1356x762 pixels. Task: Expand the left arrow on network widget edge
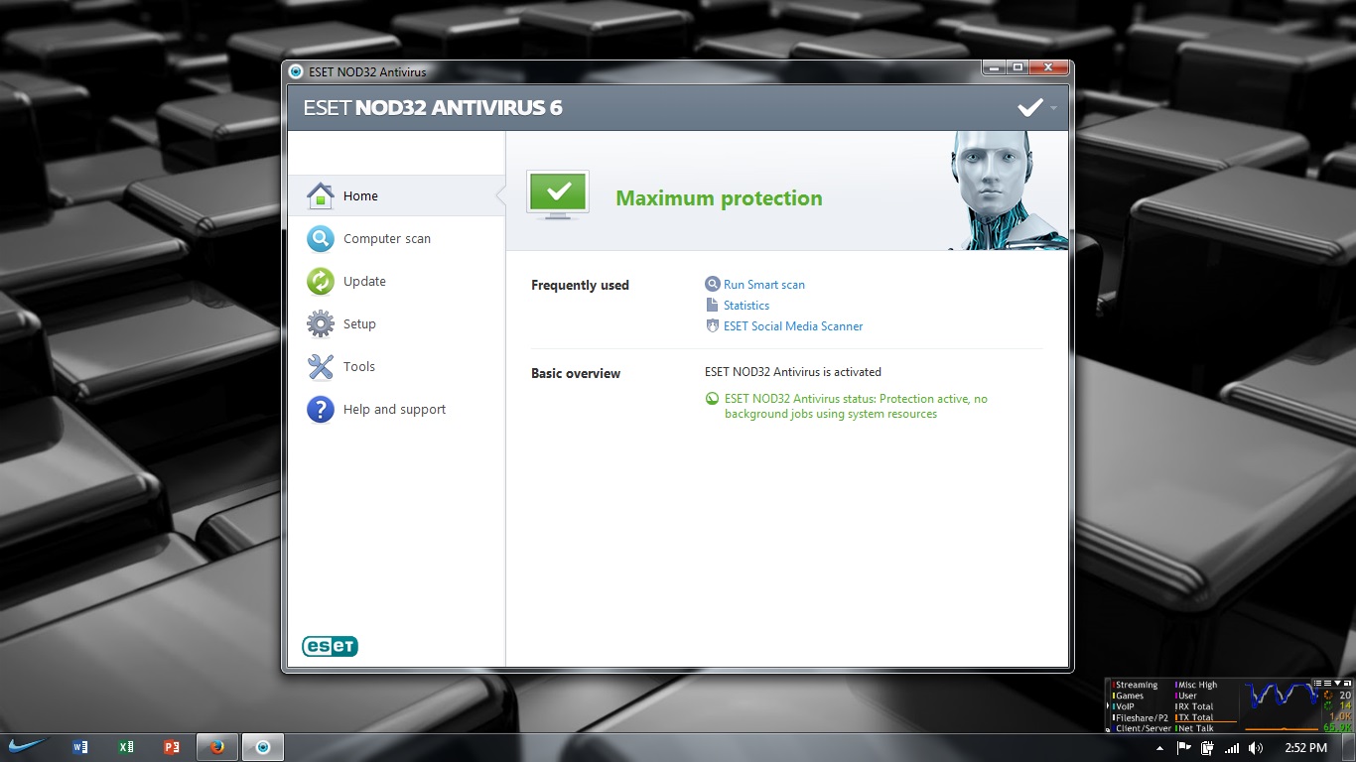(1108, 705)
